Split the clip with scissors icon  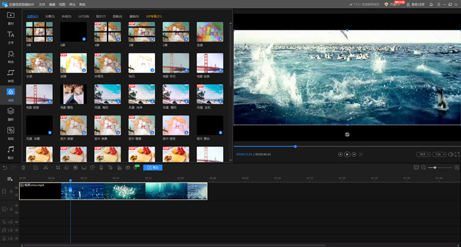coord(45,168)
